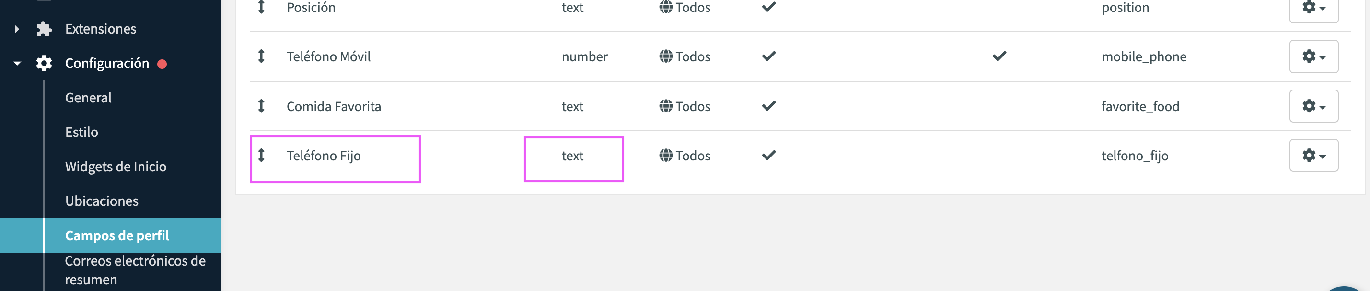Toggle the checkmark in Teléfono Fijo row
The image size is (1370, 291).
tap(768, 156)
